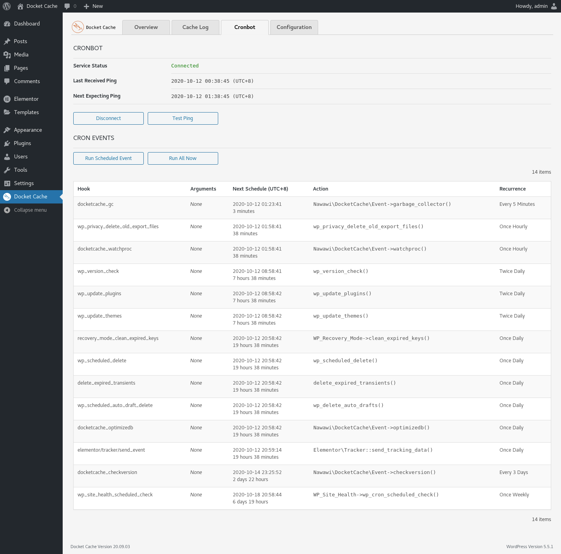Select the Users icon in the sidebar
Viewport: 561px width, 554px height.
7,156
